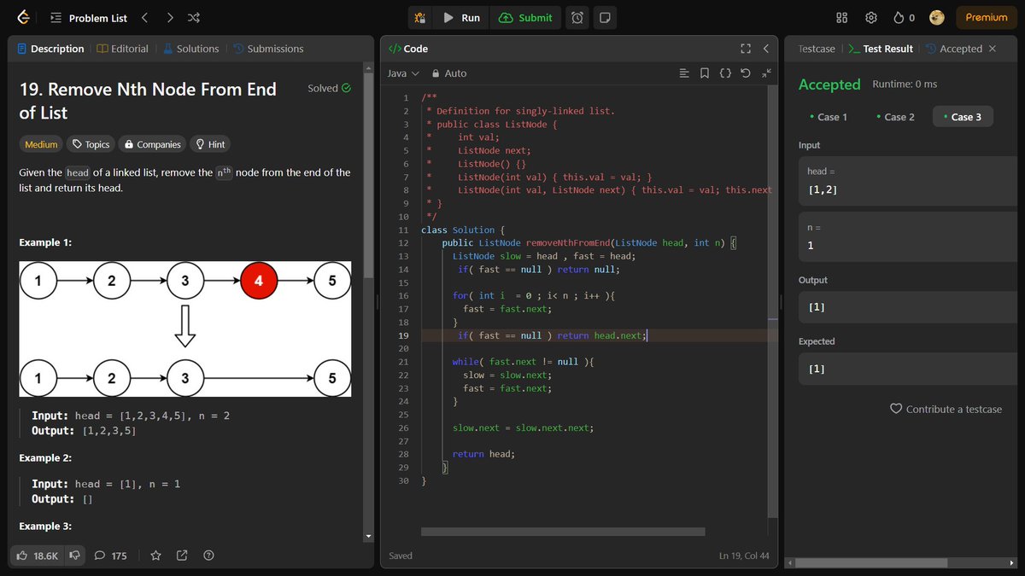Switch to the Description tab
1025x576 pixels.
[x=50, y=49]
